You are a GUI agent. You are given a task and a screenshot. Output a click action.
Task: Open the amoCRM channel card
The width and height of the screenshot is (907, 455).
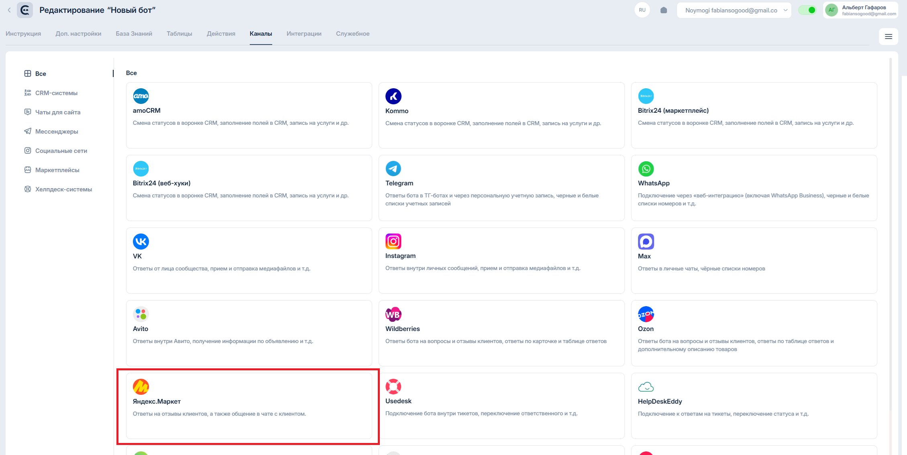249,115
